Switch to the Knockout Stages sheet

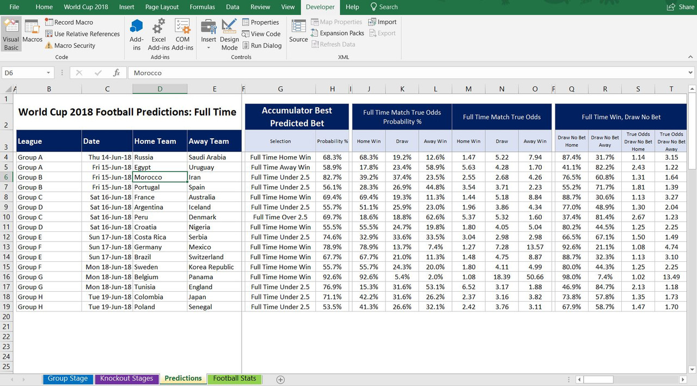tap(127, 379)
